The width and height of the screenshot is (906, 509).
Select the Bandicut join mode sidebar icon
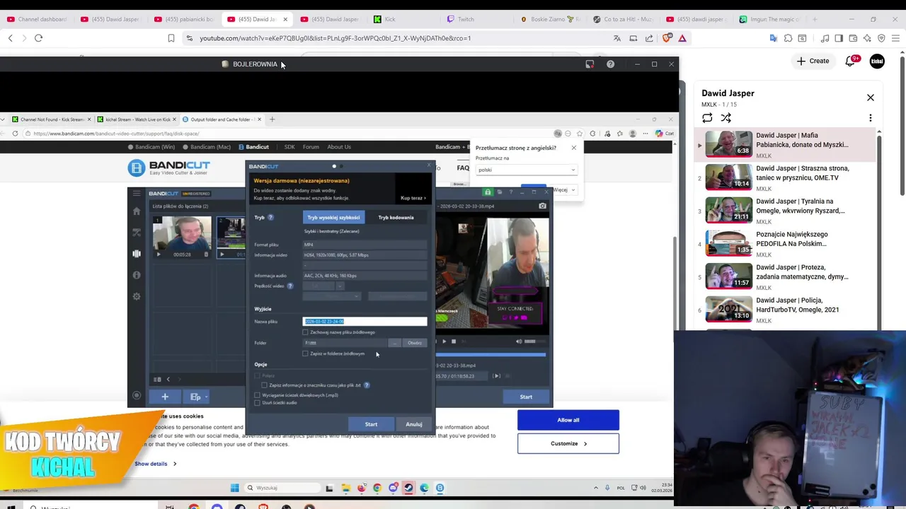pos(137,254)
